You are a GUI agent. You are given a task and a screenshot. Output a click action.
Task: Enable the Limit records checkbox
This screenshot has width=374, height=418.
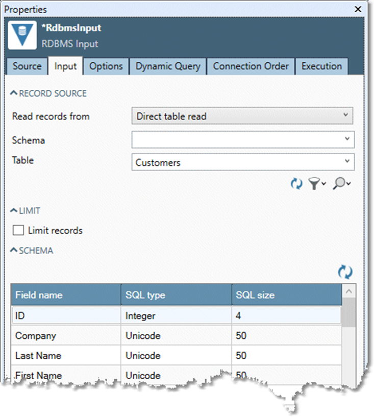coord(18,231)
